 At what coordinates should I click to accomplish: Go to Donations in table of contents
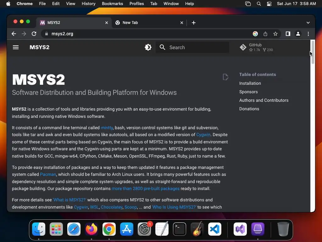249,109
